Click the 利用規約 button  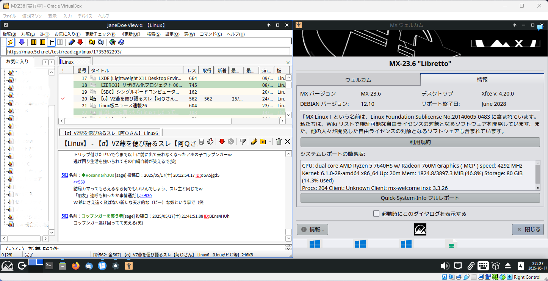coord(420,142)
